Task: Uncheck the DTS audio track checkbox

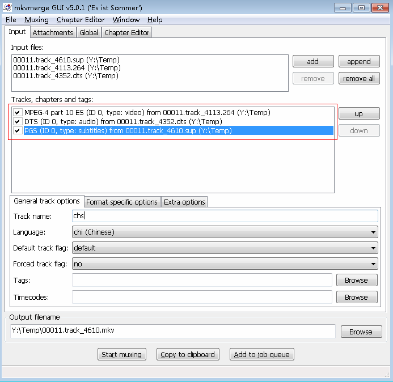Action: (x=18, y=121)
